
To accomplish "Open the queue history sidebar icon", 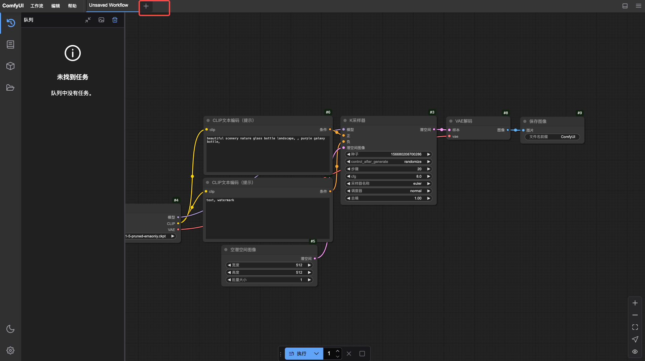I will pos(10,23).
